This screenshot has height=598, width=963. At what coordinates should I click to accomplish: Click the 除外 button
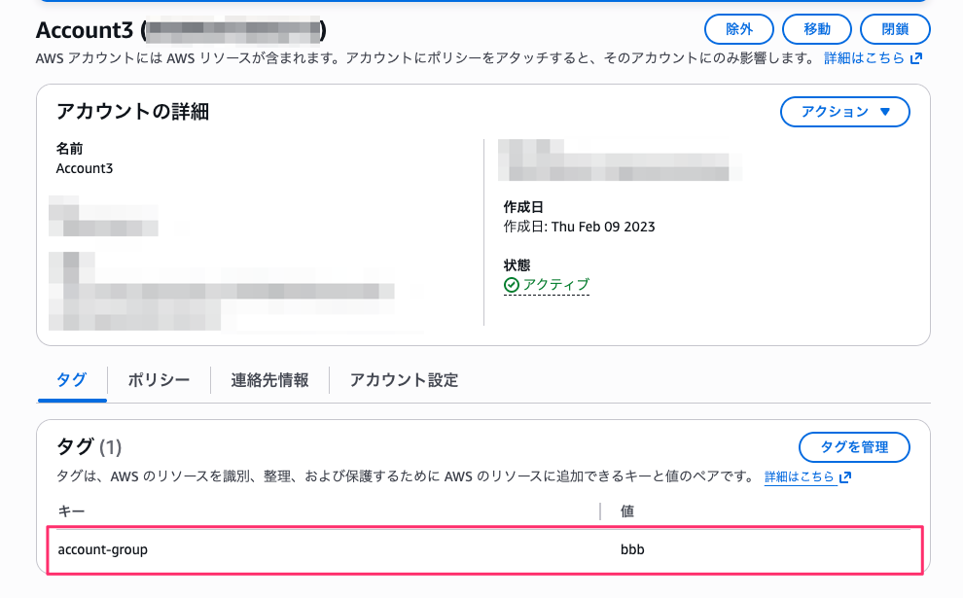click(x=738, y=28)
